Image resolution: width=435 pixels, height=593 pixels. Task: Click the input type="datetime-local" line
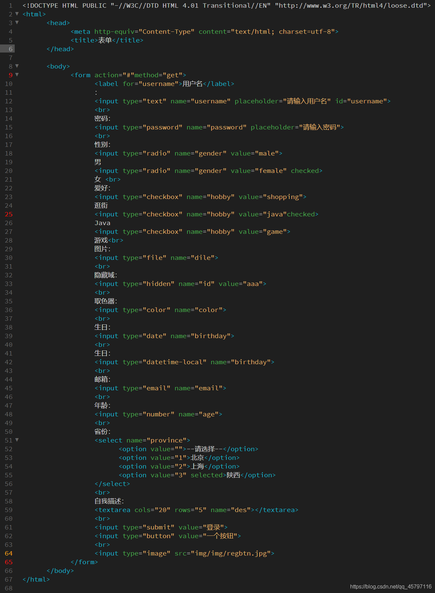(184, 362)
